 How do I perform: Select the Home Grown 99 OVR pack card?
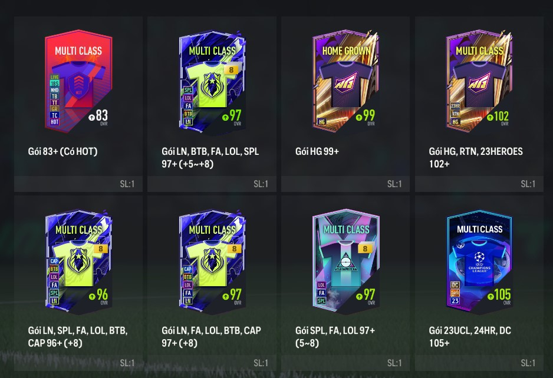[345, 81]
